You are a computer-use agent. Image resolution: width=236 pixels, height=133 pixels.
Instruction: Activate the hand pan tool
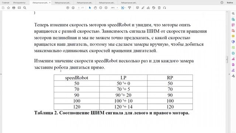point(95,8)
